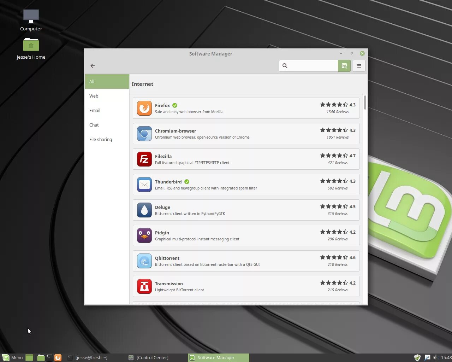The height and width of the screenshot is (362, 452).
Task: Toggle search in descriptions button
Action: [344, 66]
